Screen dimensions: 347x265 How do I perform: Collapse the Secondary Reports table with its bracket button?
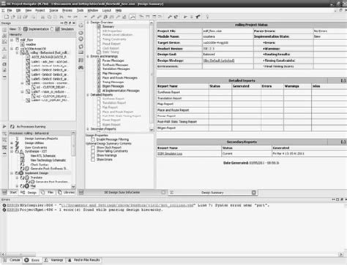[x=343, y=142]
